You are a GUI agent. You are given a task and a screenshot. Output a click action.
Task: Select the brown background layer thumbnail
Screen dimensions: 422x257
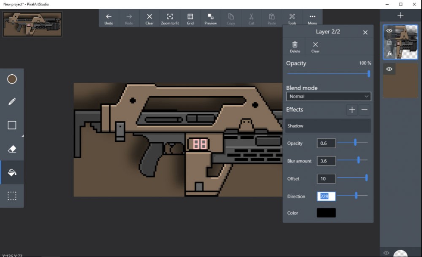[x=400, y=81]
